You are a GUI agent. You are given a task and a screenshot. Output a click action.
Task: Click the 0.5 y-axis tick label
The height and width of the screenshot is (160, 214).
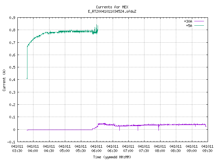click(12, 67)
